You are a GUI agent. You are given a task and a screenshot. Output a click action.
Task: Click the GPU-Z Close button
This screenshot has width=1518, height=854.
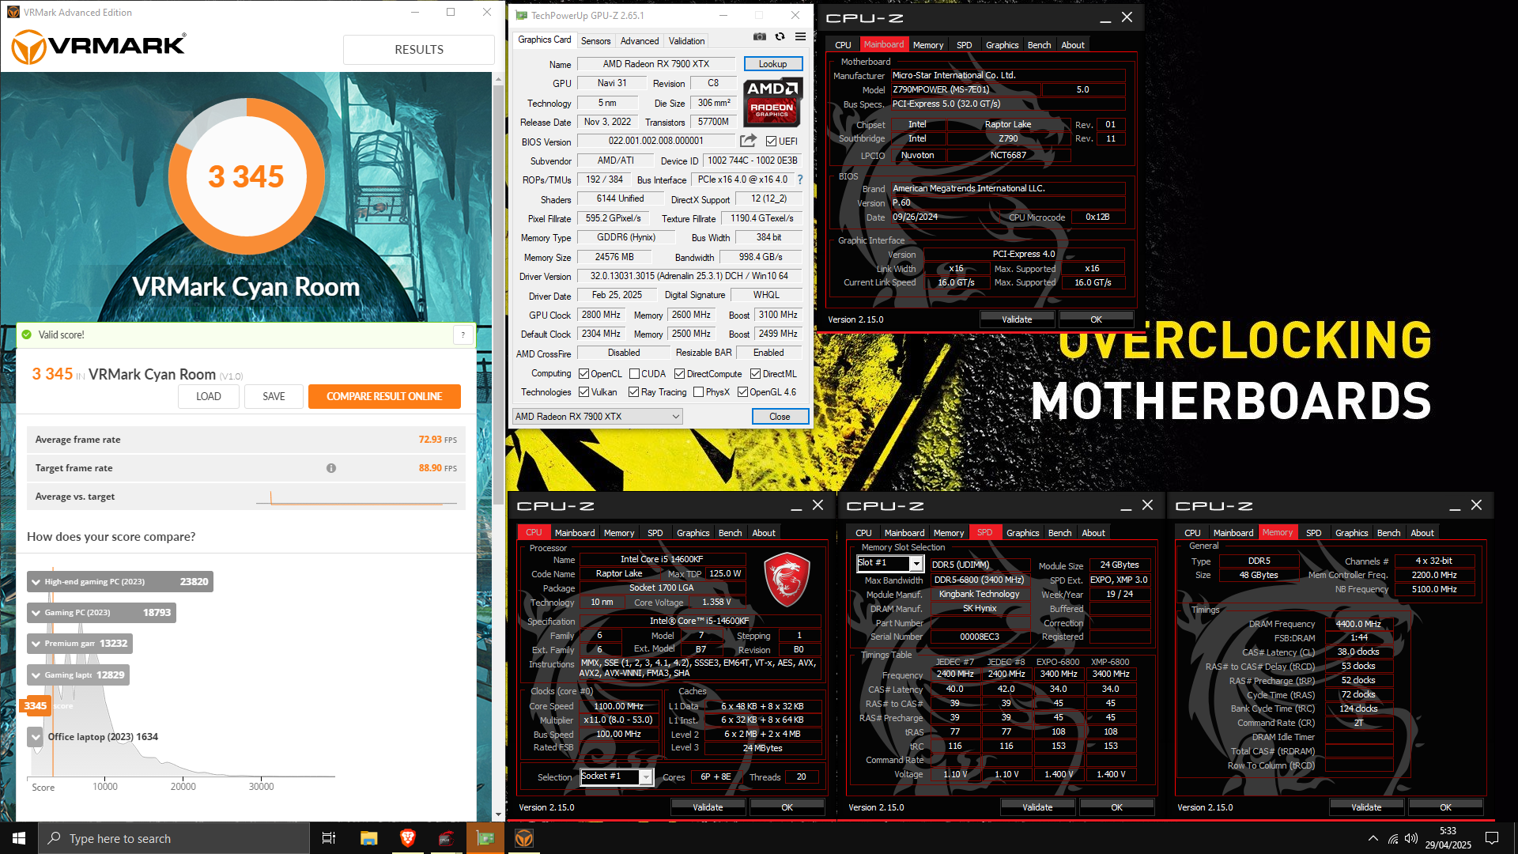point(780,417)
